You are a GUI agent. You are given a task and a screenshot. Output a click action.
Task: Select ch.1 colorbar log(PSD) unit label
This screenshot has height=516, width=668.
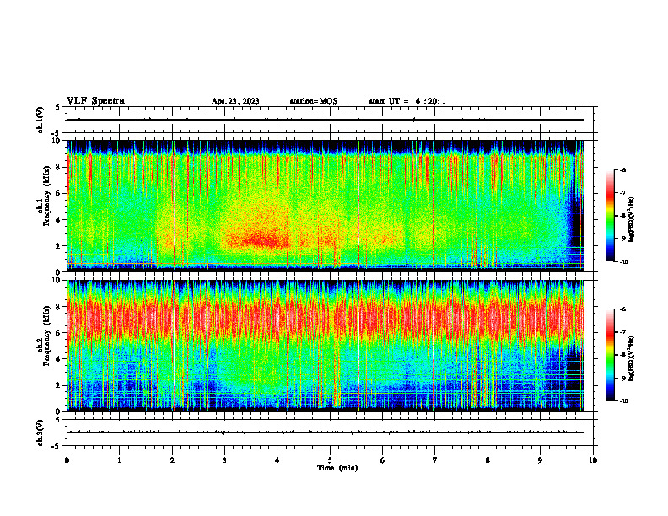[633, 219]
